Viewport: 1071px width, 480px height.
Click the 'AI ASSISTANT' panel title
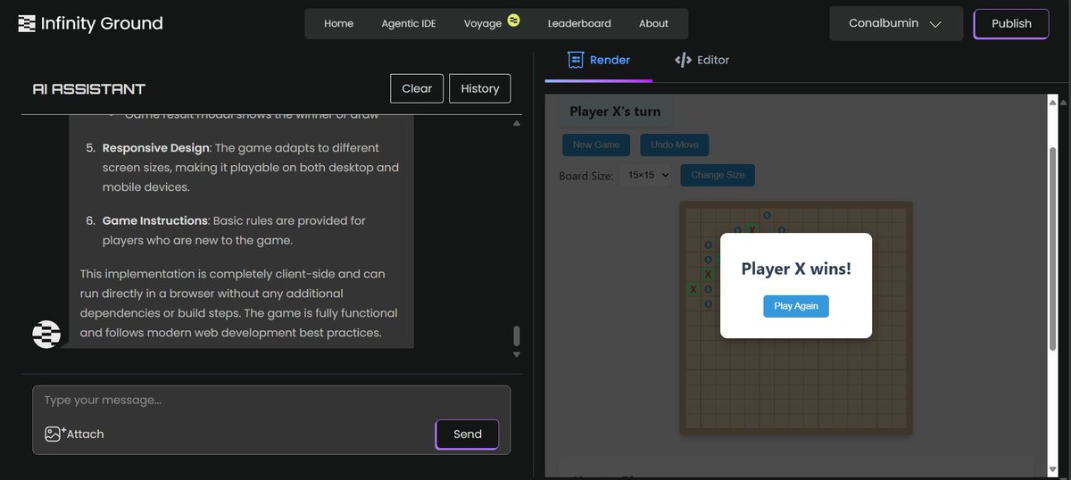click(88, 88)
